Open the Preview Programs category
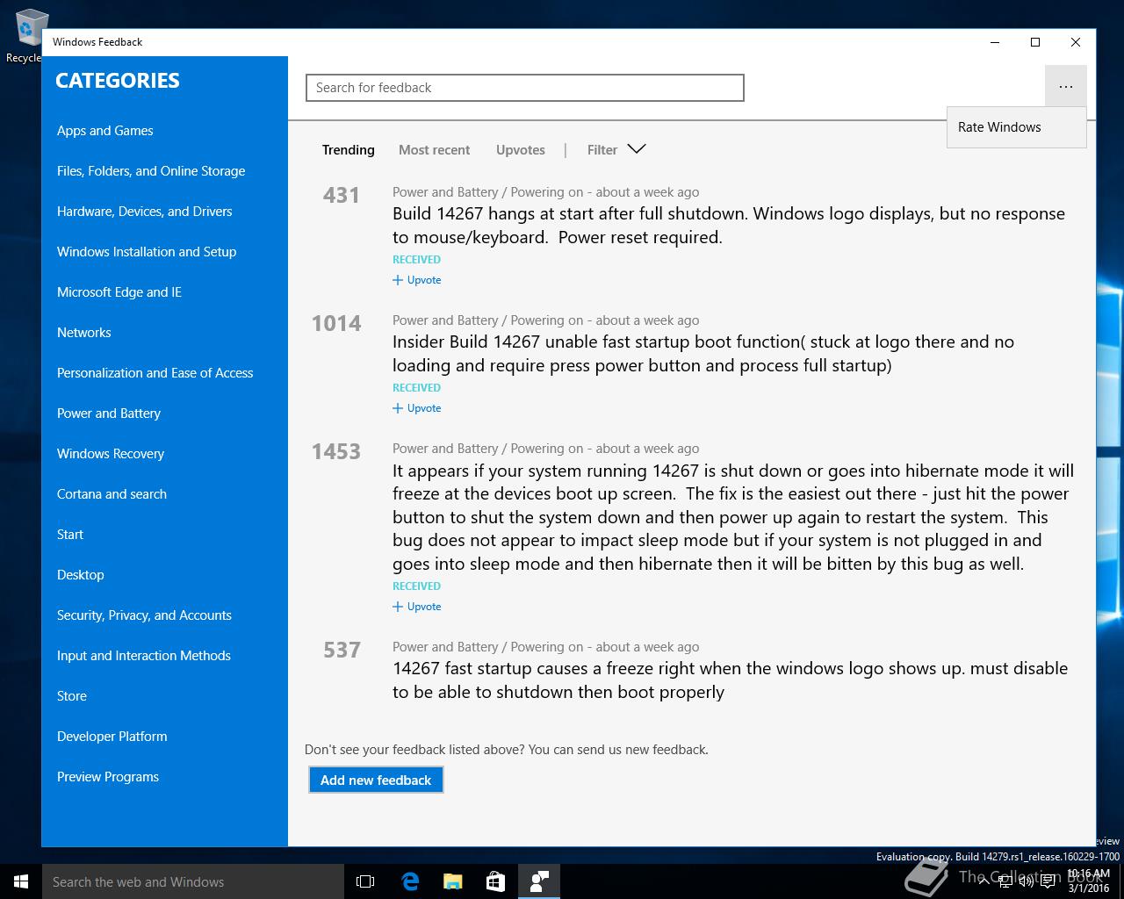Image resolution: width=1124 pixels, height=899 pixels. point(108,777)
